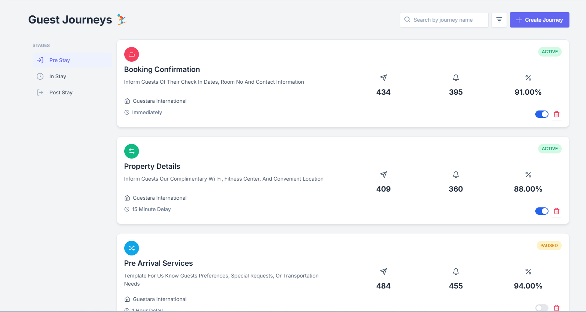Viewport: 586px width, 312px height.
Task: Turn off the Property Details journey toggle
Action: click(542, 211)
